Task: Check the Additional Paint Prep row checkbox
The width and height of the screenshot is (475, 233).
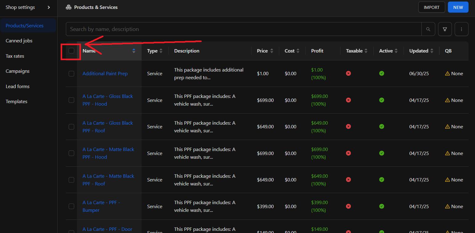Action: coord(71,74)
